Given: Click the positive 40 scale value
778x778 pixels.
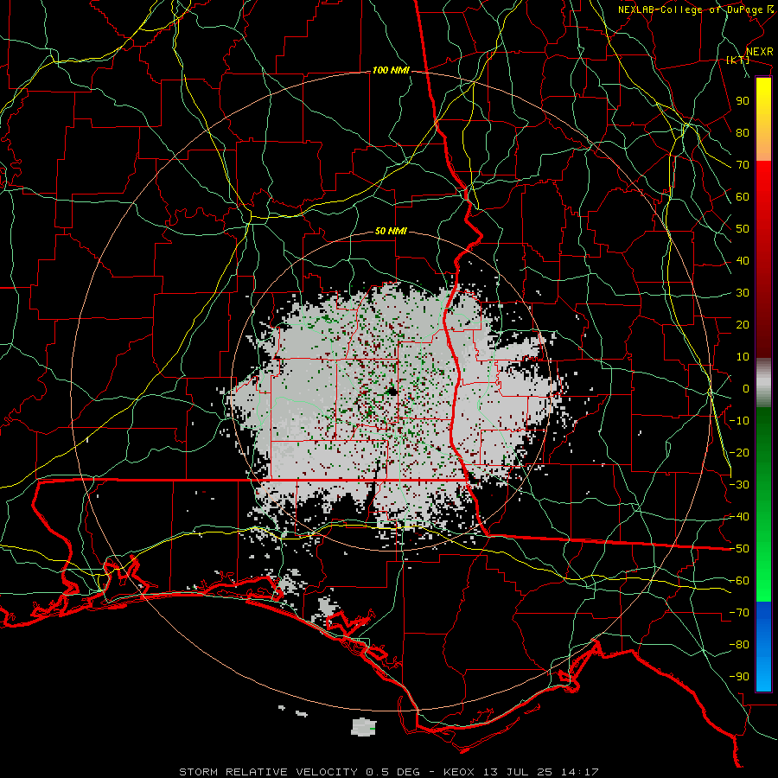Looking at the screenshot, I should (x=743, y=261).
